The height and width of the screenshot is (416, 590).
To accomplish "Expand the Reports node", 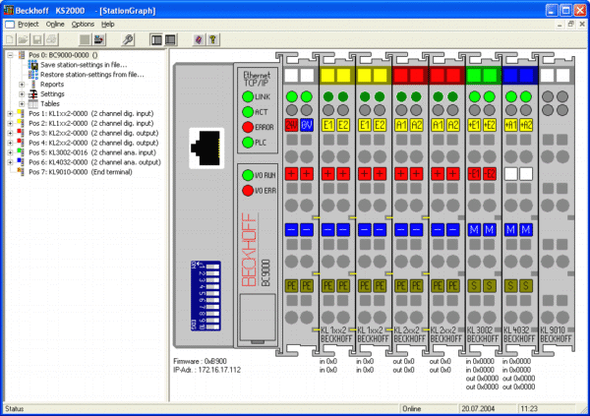I will [x=22, y=85].
